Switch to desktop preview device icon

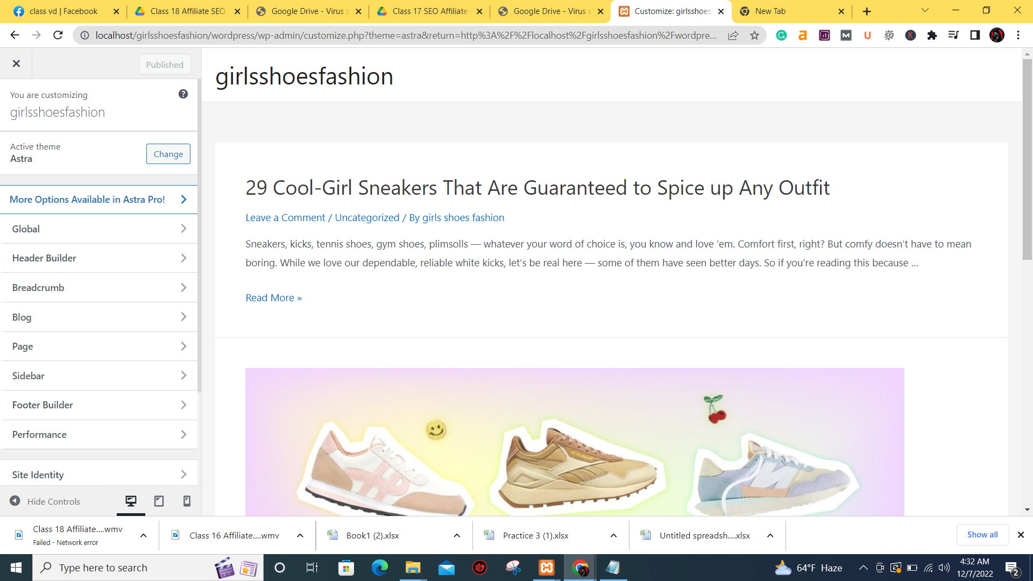tap(131, 501)
